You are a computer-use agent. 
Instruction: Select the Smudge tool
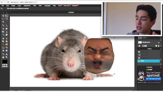[3, 41]
